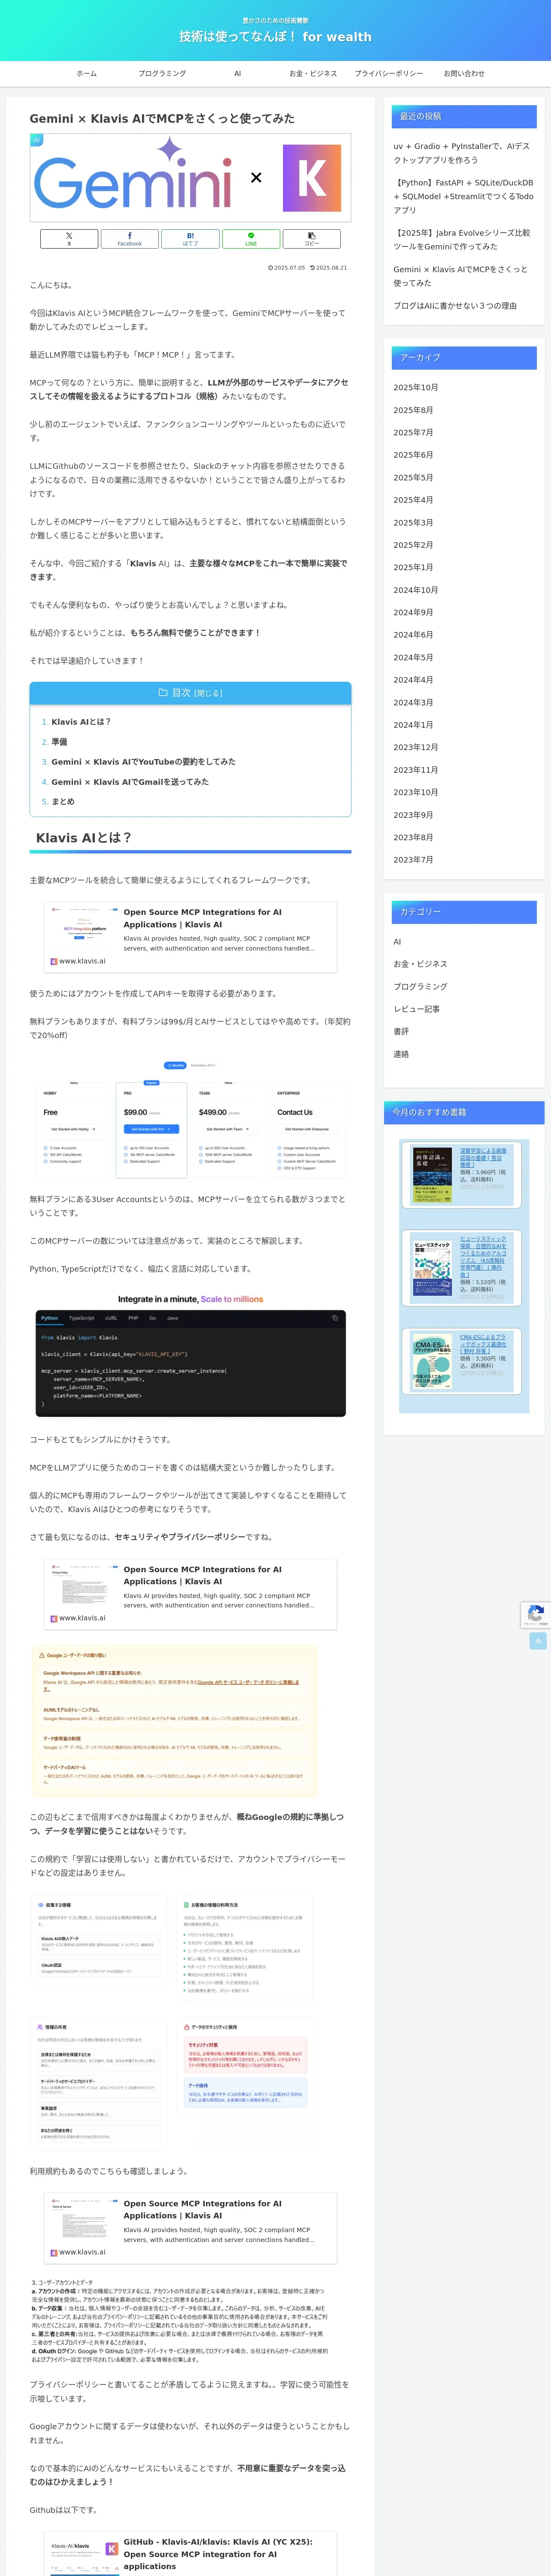Open the 2025年4月 archive
The width and height of the screenshot is (551, 2576).
[413, 500]
